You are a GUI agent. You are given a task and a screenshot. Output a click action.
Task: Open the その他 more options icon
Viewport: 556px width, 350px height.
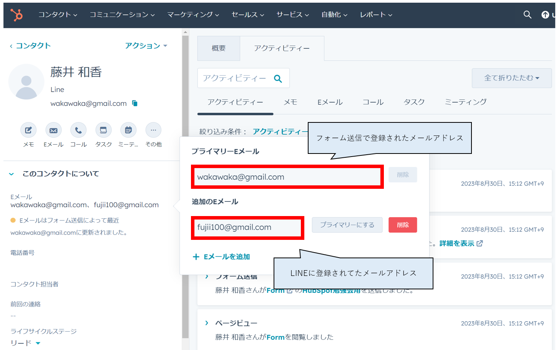pos(153,130)
